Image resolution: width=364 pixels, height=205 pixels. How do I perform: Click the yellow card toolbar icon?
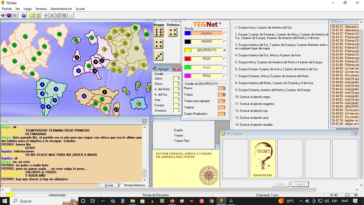tap(32, 15)
